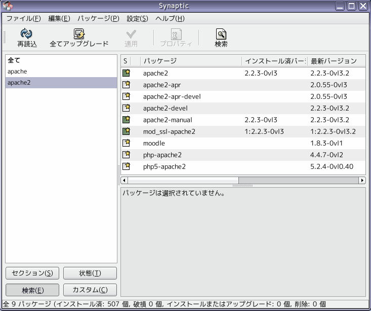This screenshot has width=371, height=311.
Task: Click status icon of apache2-devel row
Action: point(127,108)
